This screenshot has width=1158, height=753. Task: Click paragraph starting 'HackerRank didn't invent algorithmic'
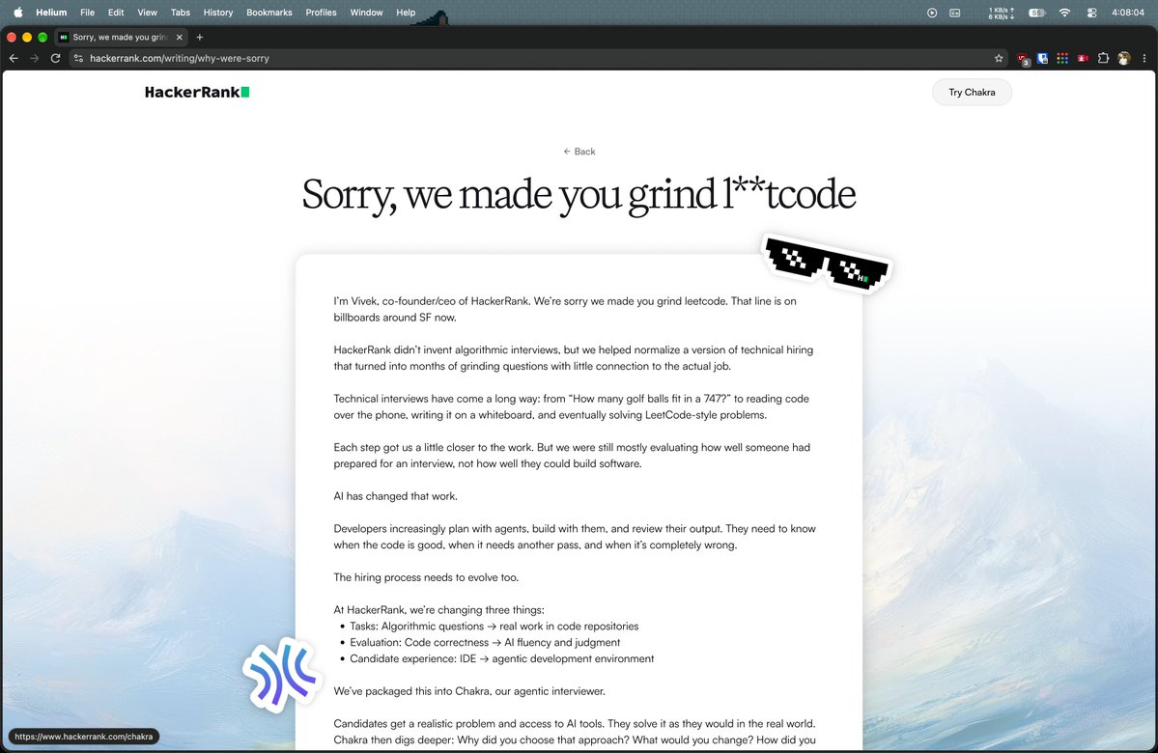(x=573, y=358)
